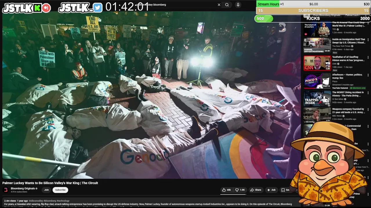The width and height of the screenshot is (371, 208).
Task: Open Pisco's Hour 'Afterhours' thumbnail
Action: pyautogui.click(x=317, y=81)
